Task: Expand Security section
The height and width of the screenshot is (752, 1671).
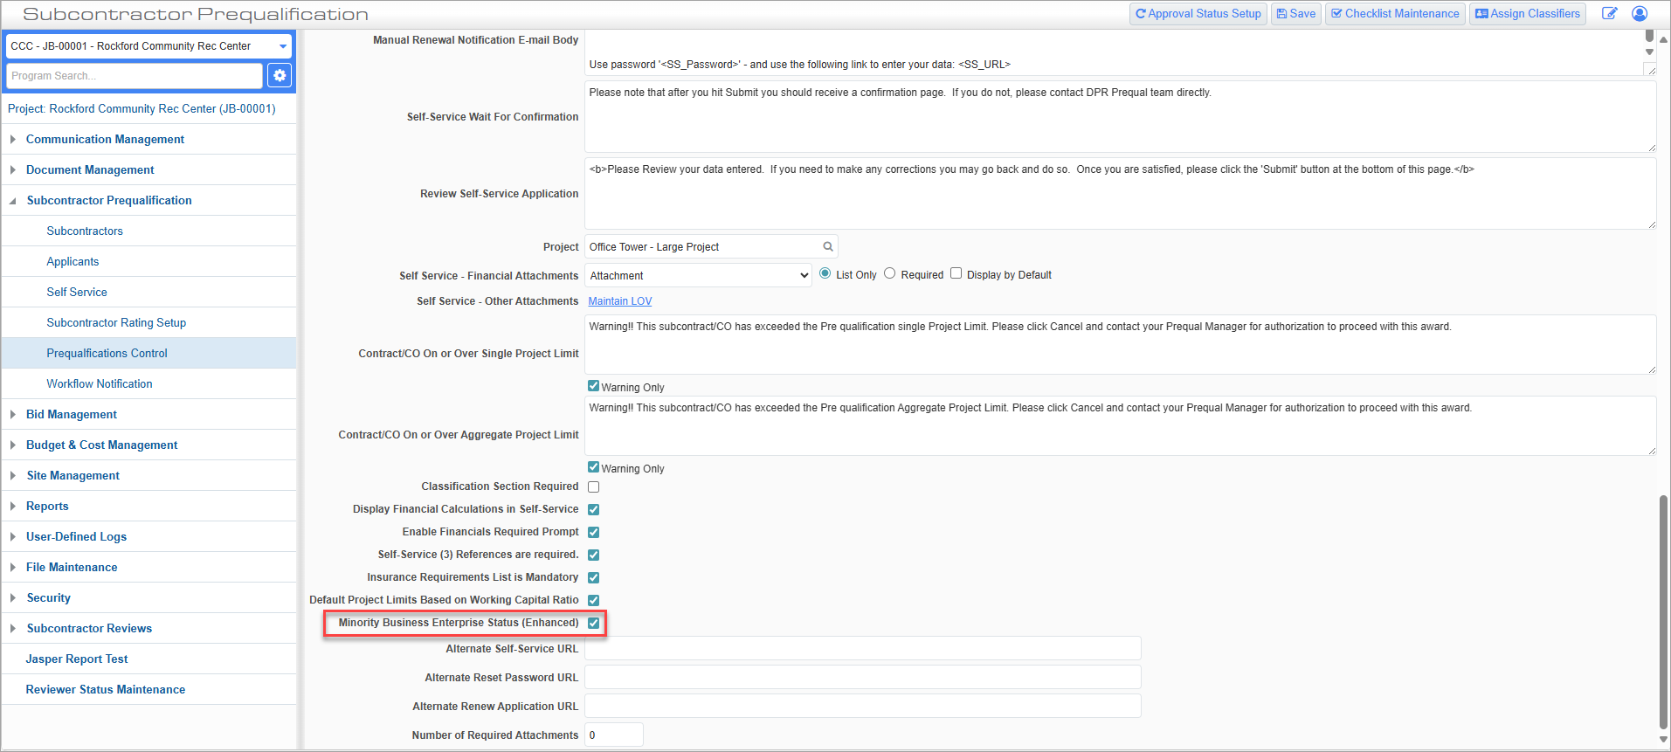Action: point(13,598)
